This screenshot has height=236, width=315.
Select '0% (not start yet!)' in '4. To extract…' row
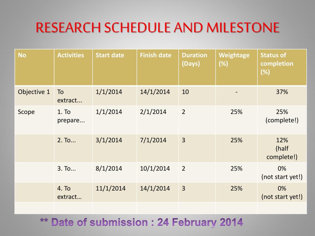tap(282, 192)
